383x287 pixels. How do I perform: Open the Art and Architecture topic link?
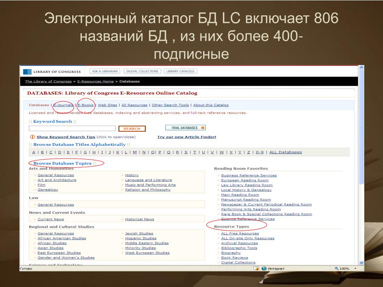coord(57,180)
